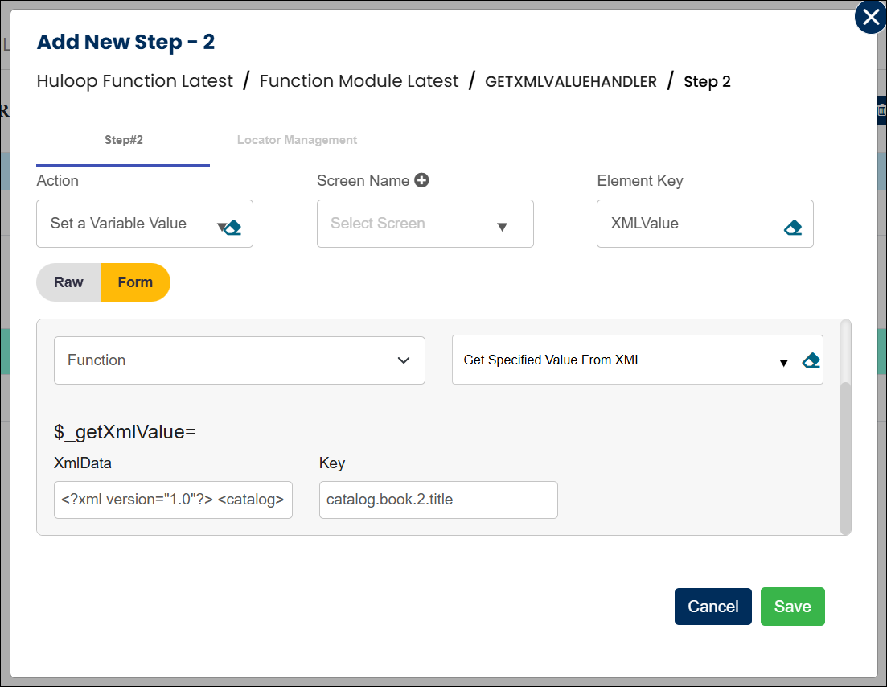Select the Form mode toggle

(x=135, y=282)
